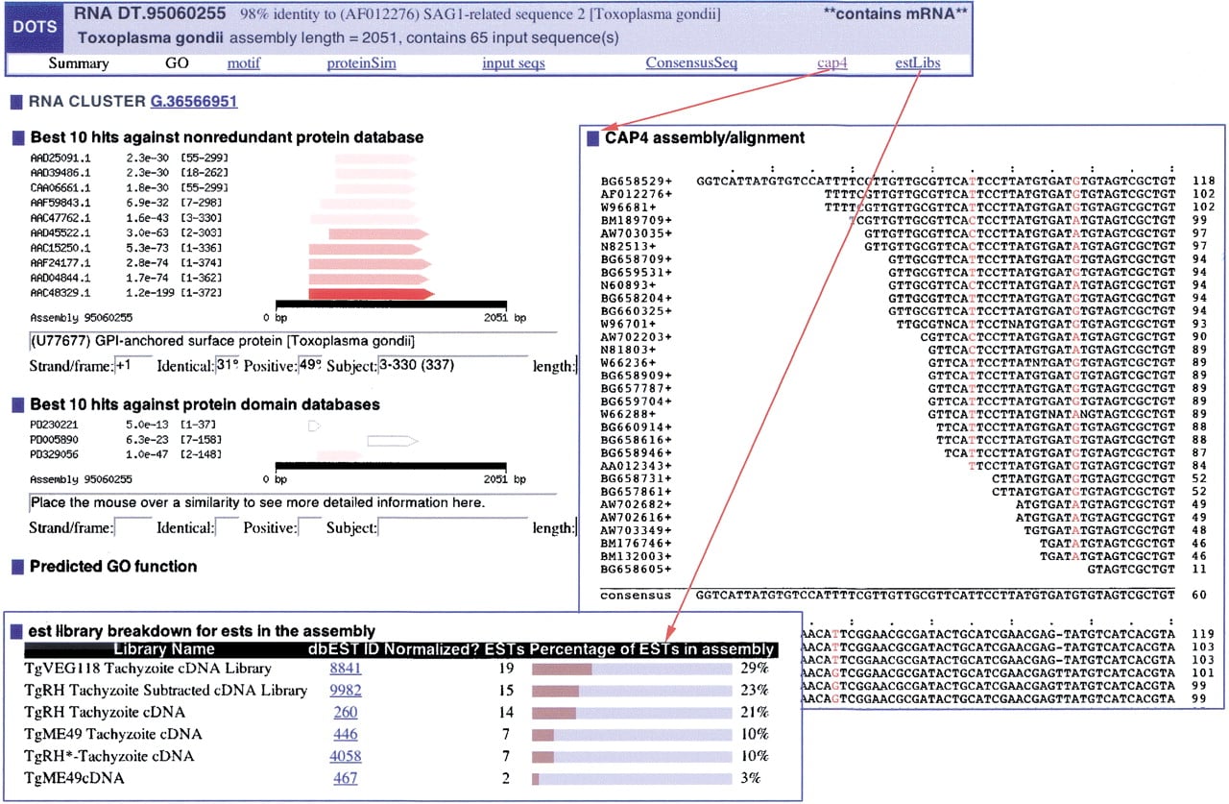
Task: Click accession AAC48329.1 in protein hits
Action: click(x=60, y=293)
